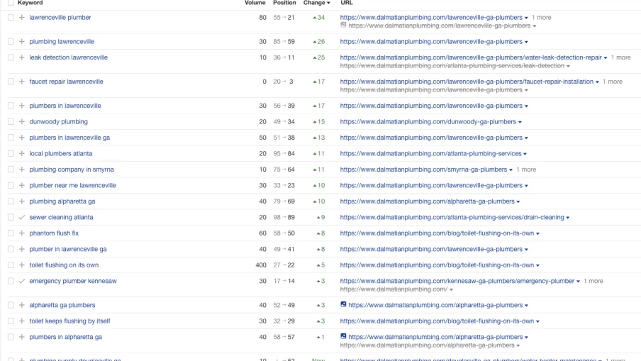The image size is (641, 361).
Task: Click the volume value 400
Action: [261, 265]
